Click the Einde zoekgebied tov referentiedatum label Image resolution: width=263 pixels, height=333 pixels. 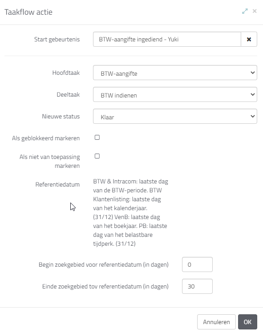(105, 286)
